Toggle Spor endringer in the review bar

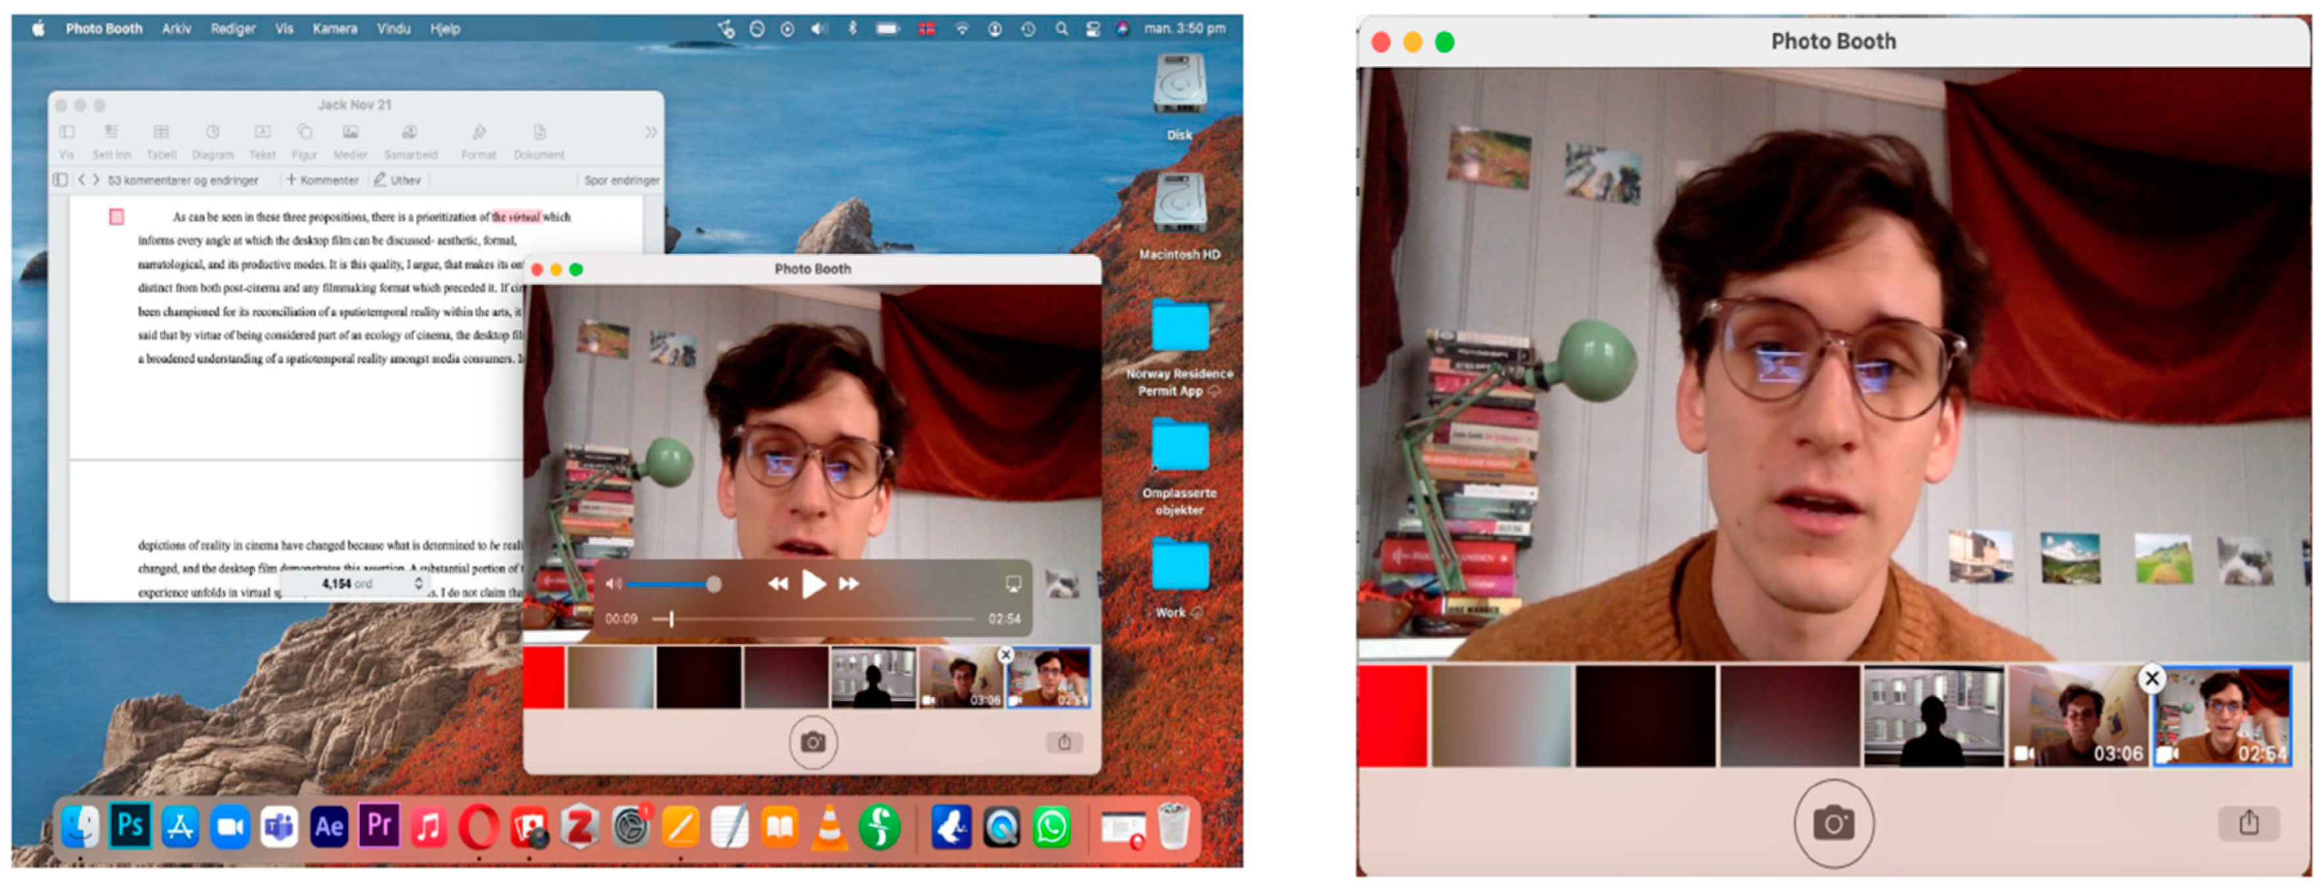tap(621, 180)
